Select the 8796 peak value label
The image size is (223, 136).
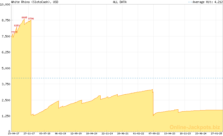(x=31, y=19)
